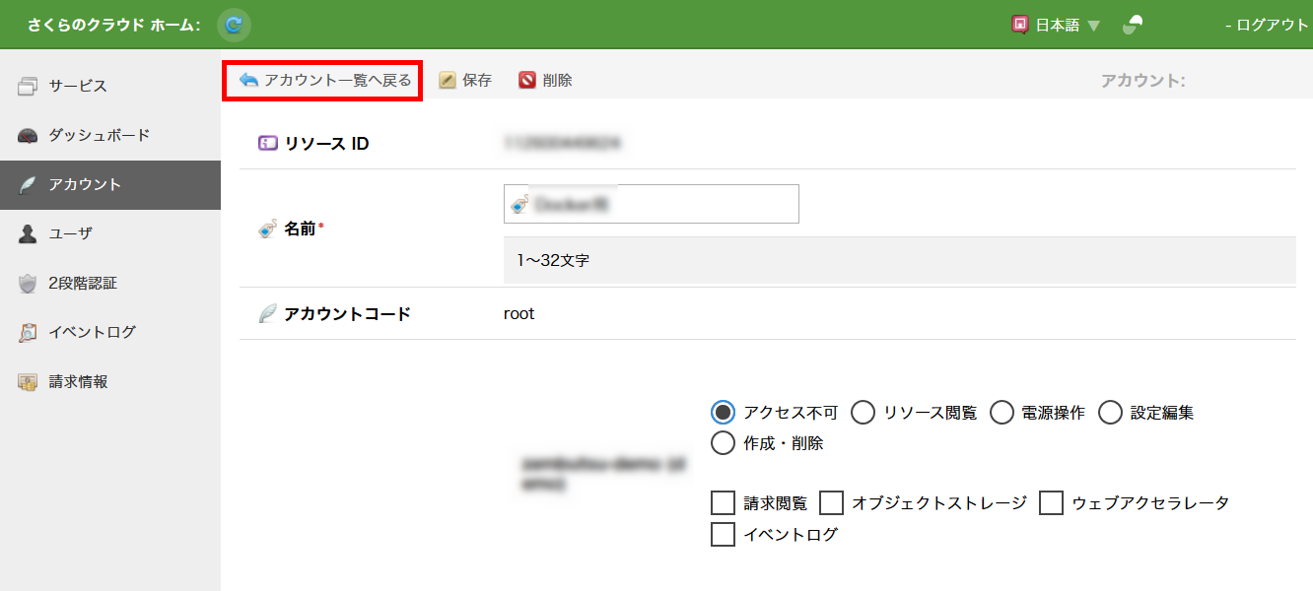The width and height of the screenshot is (1313, 591).
Task: Go back via アカウント一覧へ戻る button
Action: (x=325, y=81)
